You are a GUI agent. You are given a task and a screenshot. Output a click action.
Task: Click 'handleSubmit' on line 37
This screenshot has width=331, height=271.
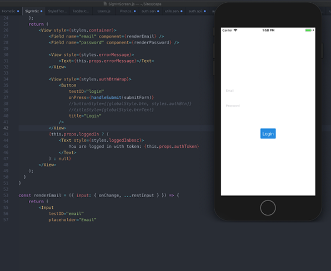click(107, 98)
